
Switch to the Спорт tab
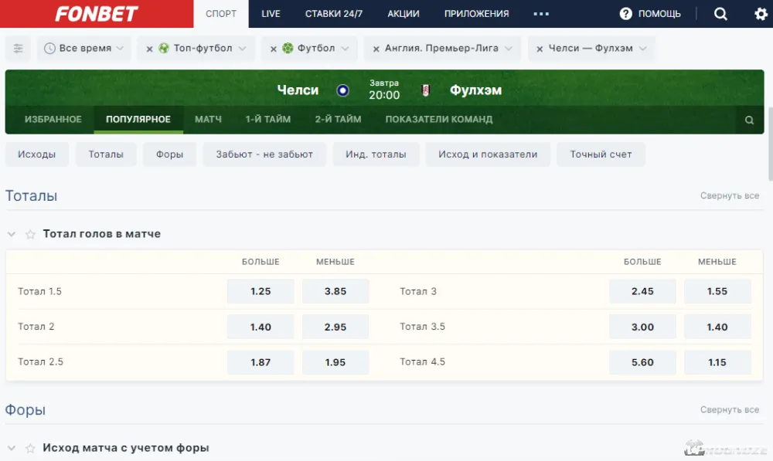pyautogui.click(x=221, y=14)
